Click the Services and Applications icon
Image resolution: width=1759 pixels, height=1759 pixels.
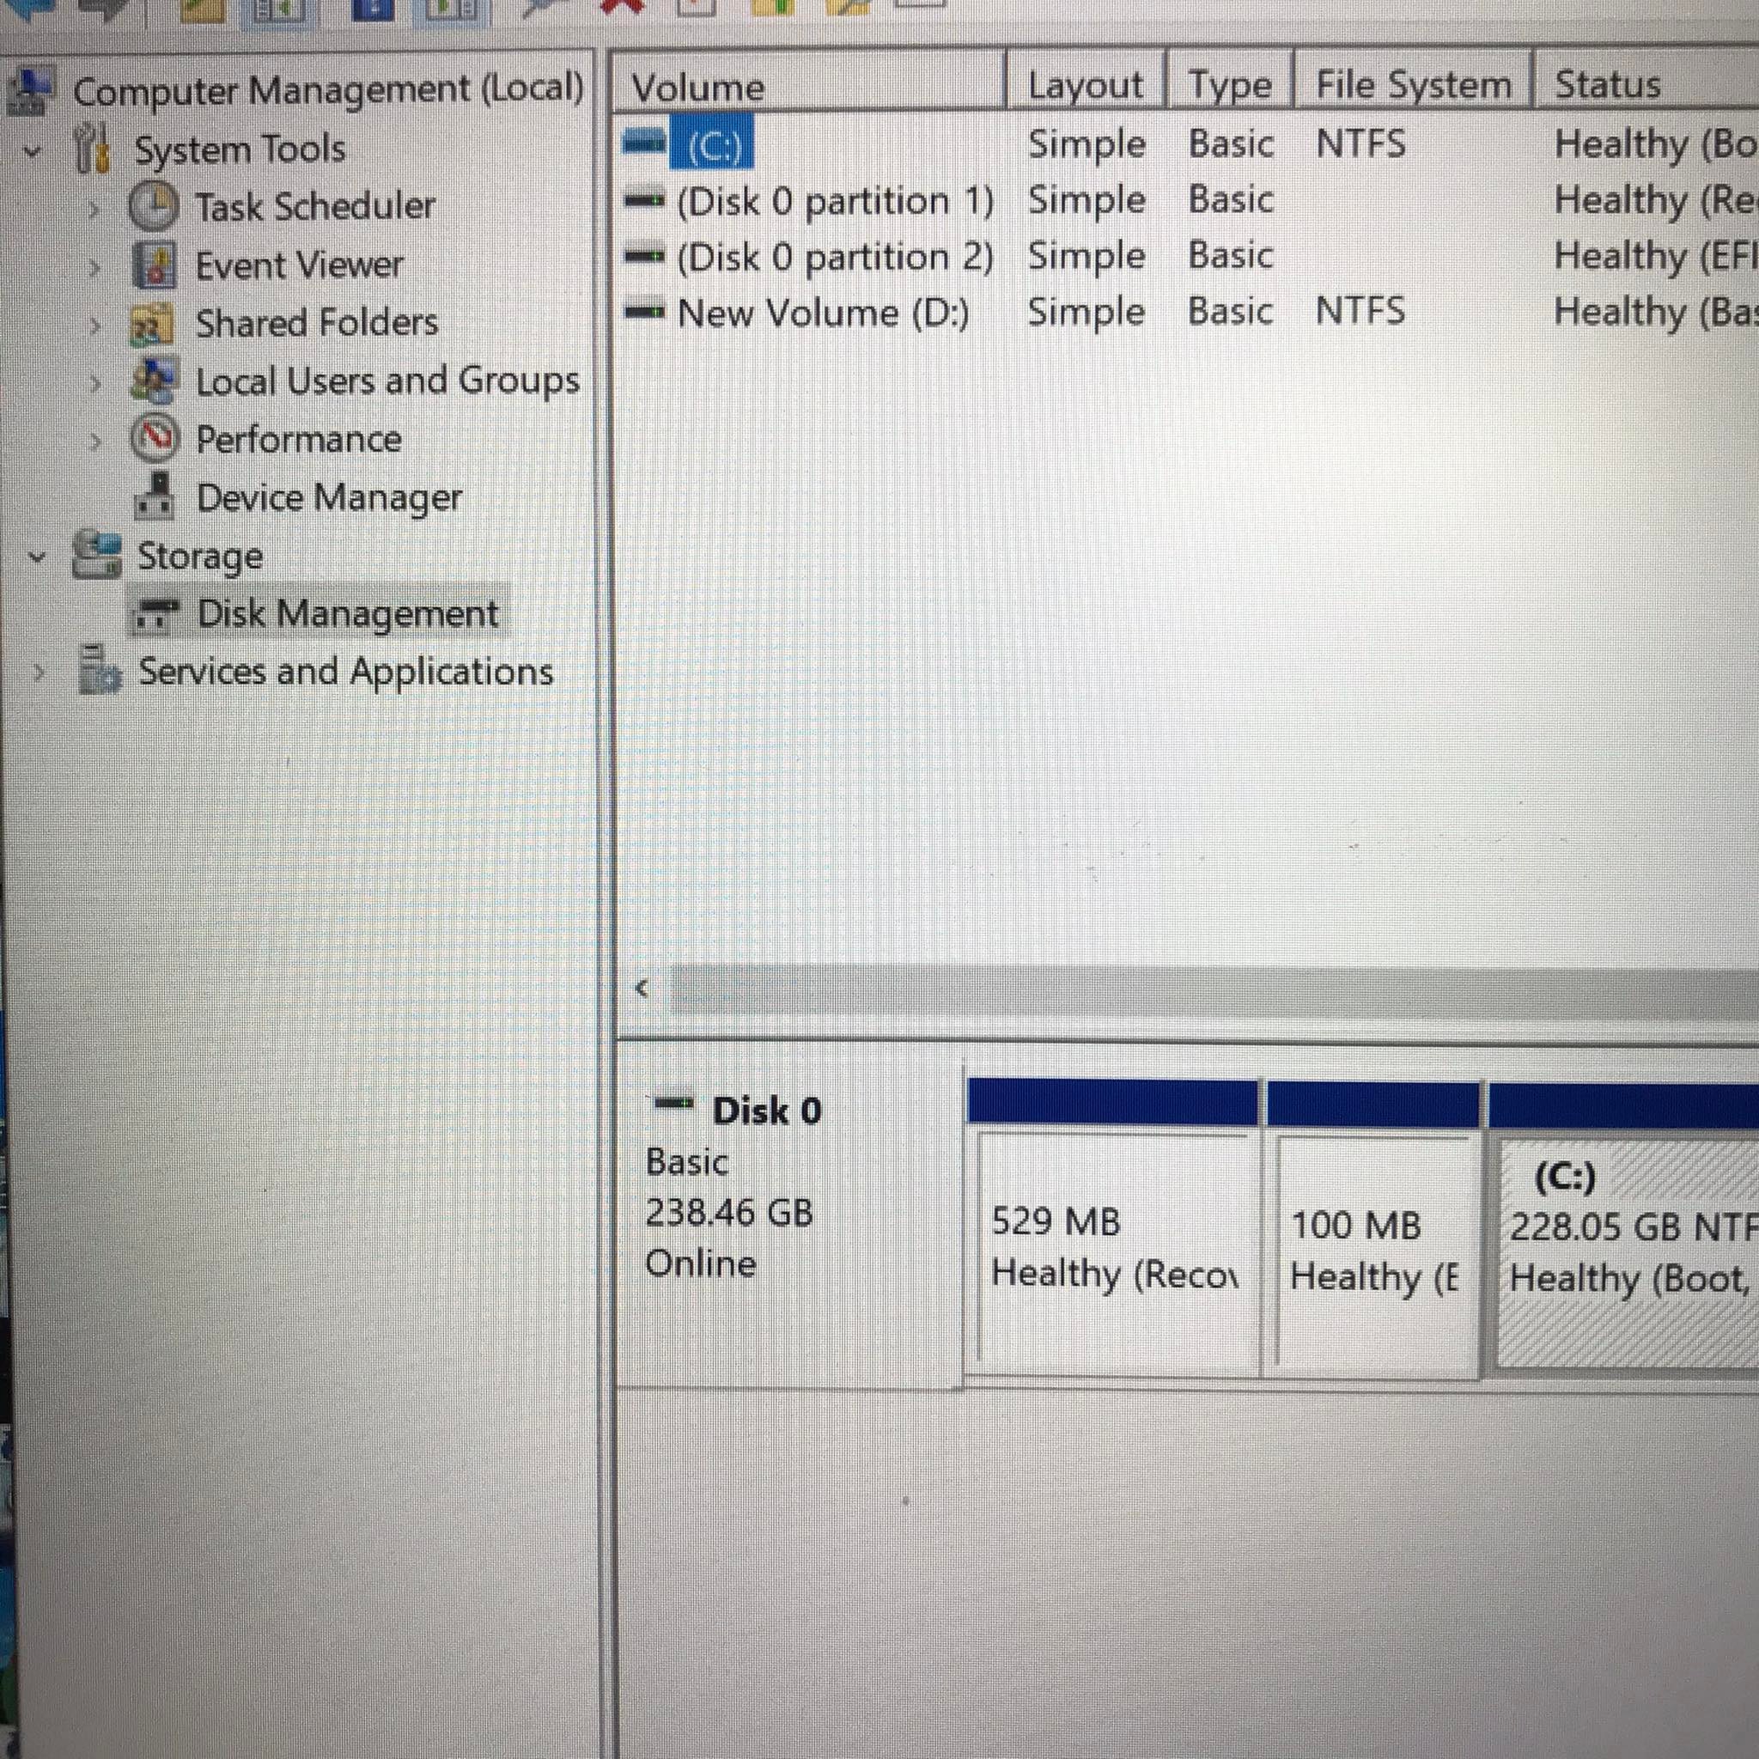pyautogui.click(x=98, y=672)
